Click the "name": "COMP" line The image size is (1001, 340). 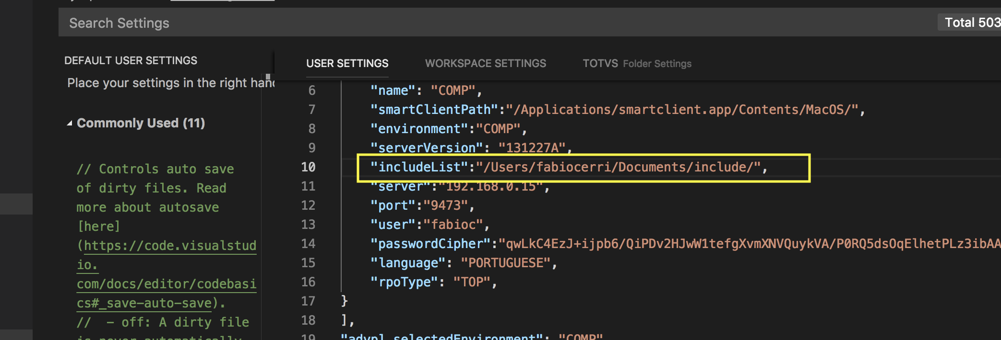pos(426,91)
